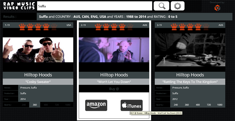This screenshot has width=235, height=121.
Task: Click year 2012 on Rattling The Keys card
Action: [175, 99]
